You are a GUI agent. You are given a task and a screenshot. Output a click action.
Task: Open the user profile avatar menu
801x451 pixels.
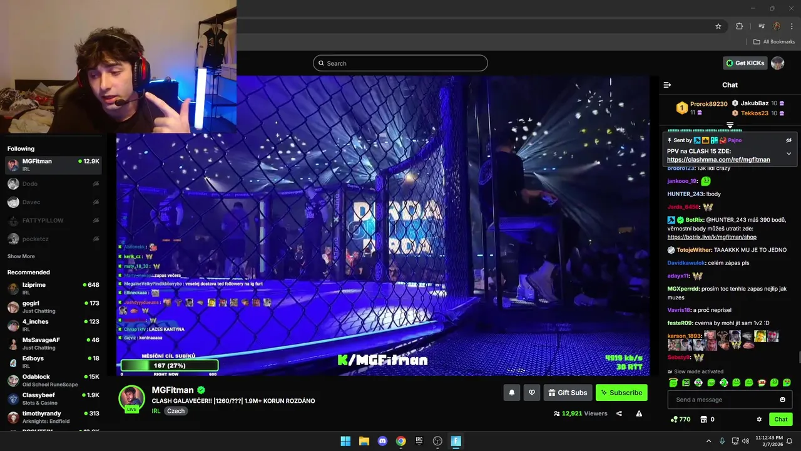coord(778,63)
